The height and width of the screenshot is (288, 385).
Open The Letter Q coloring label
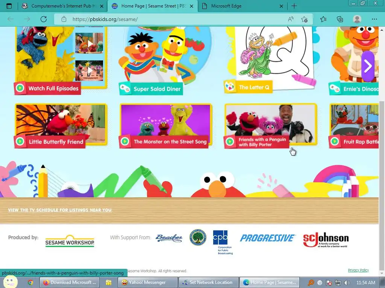click(x=248, y=87)
